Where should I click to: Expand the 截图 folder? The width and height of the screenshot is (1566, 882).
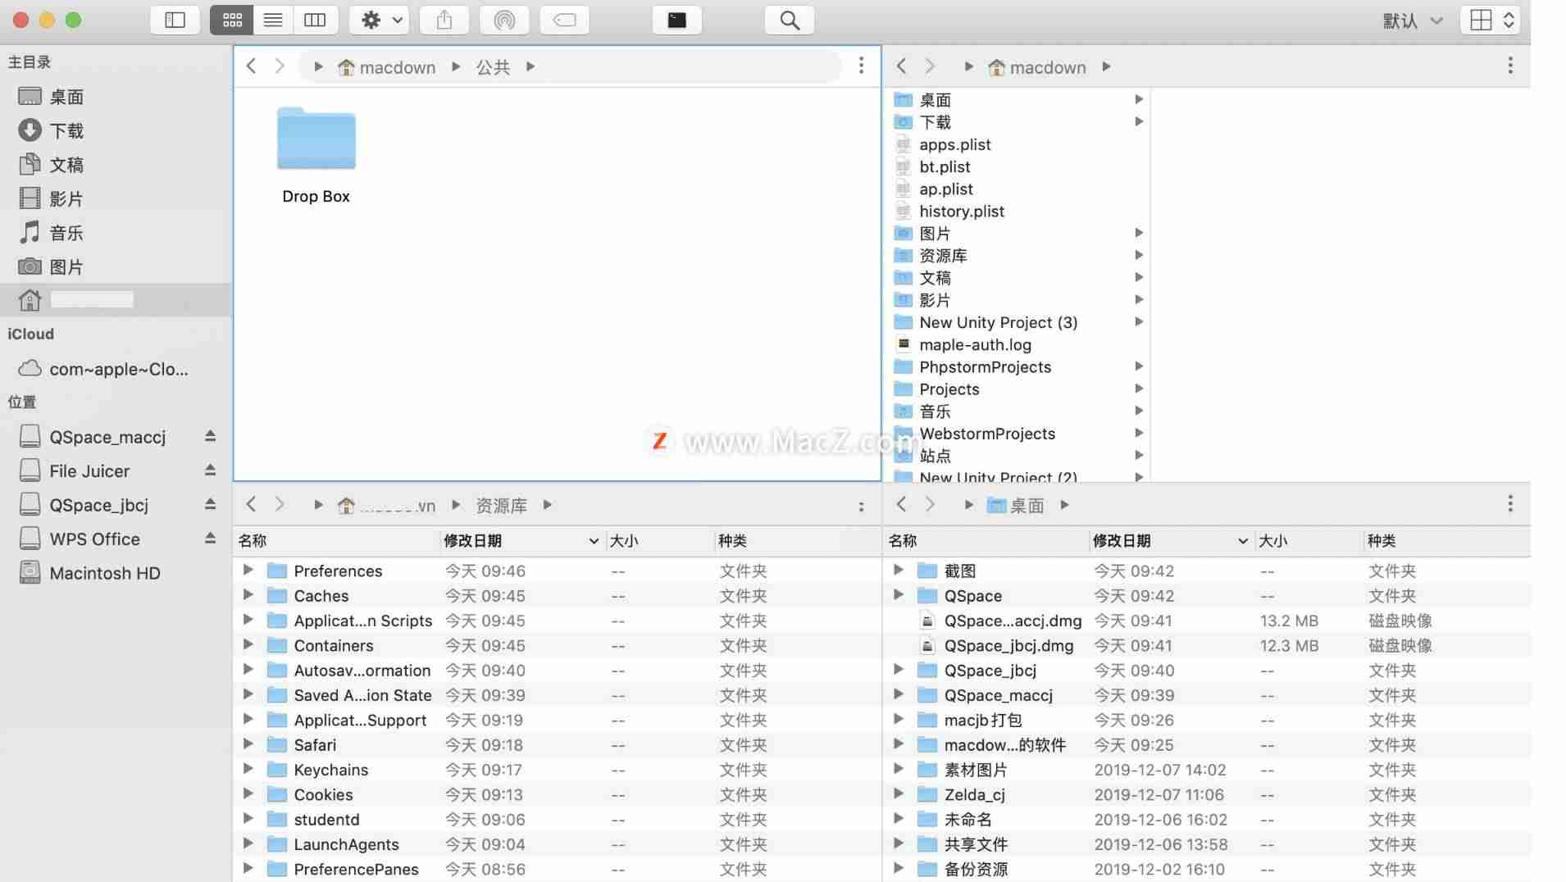pos(898,570)
